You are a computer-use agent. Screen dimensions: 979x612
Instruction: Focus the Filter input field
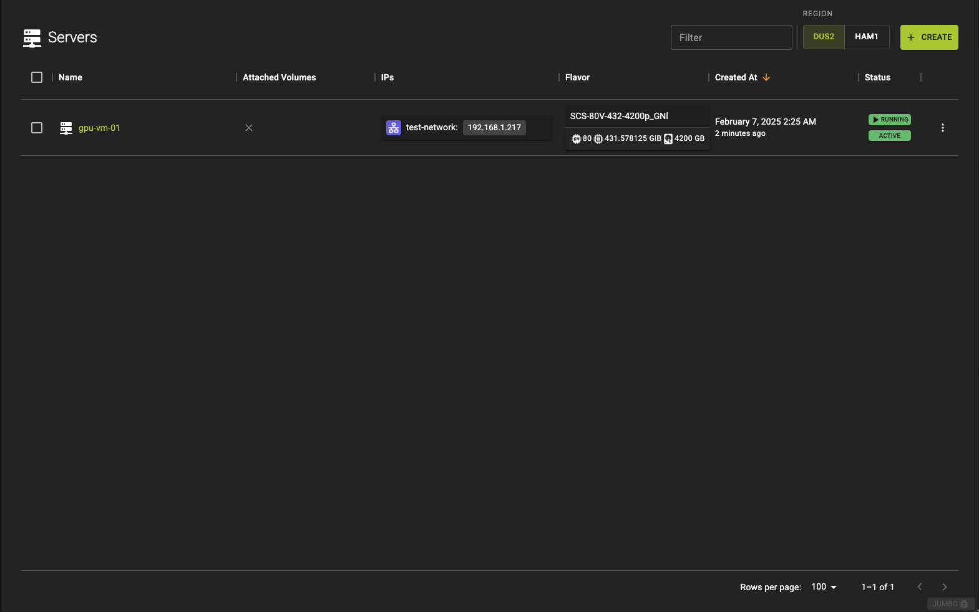click(731, 37)
